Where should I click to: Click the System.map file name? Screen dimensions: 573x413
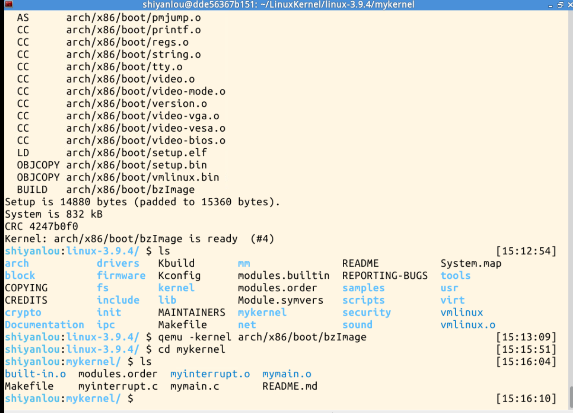470,263
